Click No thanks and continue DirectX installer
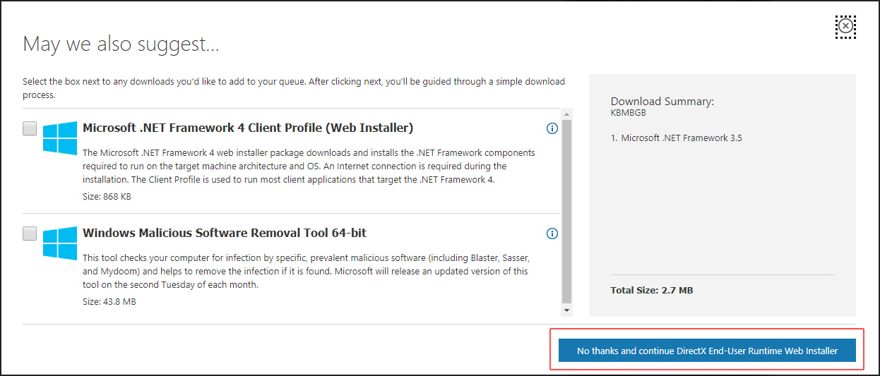The height and width of the screenshot is (376, 880). 707,351
